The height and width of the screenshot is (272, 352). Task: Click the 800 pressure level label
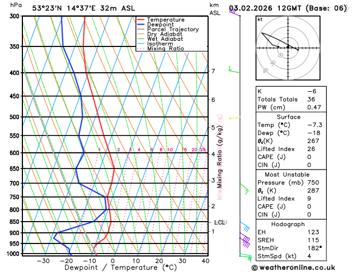(16, 210)
